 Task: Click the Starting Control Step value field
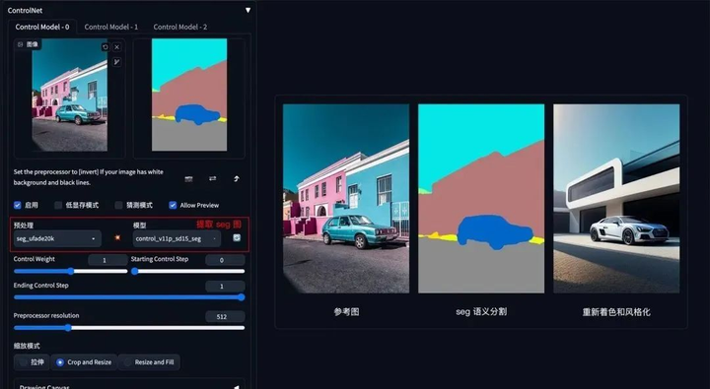click(x=225, y=260)
